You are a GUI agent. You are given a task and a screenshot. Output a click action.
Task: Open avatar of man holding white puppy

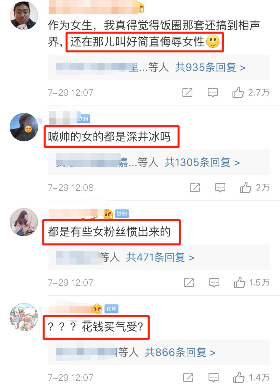point(24,16)
